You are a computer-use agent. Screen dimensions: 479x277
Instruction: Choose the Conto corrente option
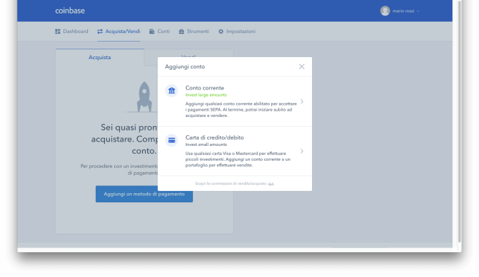point(235,101)
